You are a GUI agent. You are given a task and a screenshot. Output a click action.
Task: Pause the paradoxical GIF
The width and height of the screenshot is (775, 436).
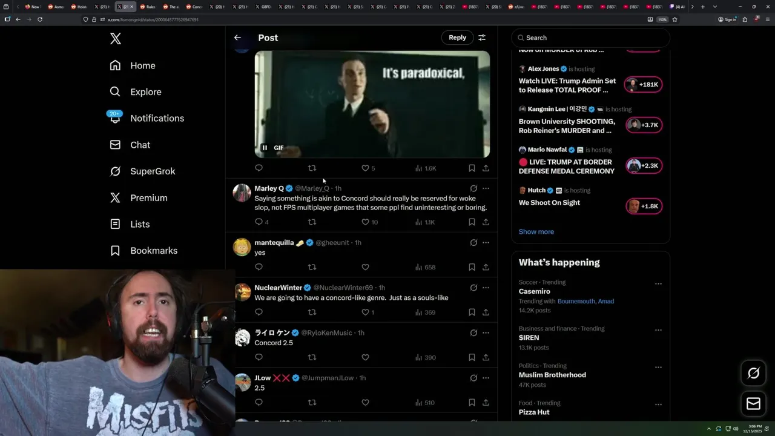pyautogui.click(x=265, y=148)
